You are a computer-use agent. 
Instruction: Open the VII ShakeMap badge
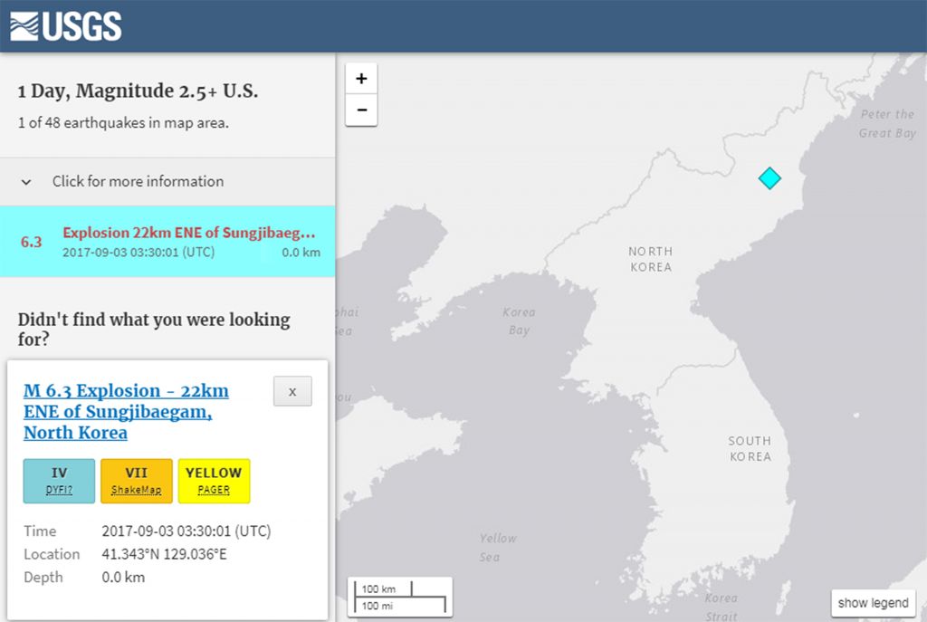pyautogui.click(x=136, y=481)
